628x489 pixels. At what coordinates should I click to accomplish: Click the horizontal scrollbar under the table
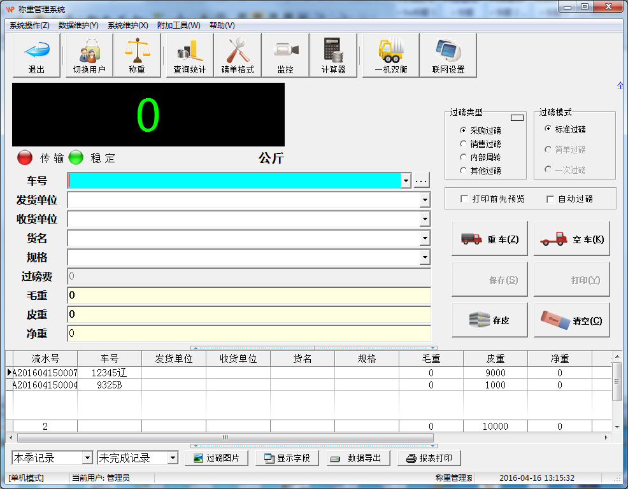pyautogui.click(x=225, y=438)
